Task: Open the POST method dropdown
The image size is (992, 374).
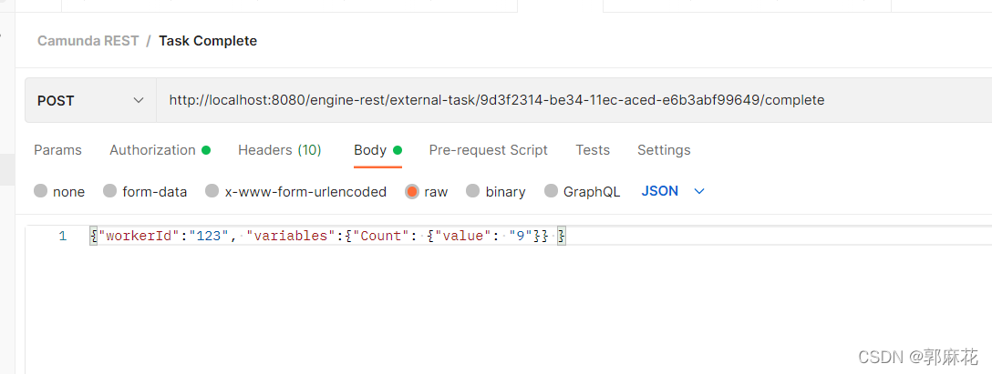Action: 90,100
